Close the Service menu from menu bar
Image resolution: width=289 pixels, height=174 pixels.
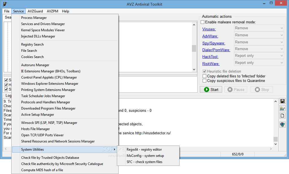point(18,11)
